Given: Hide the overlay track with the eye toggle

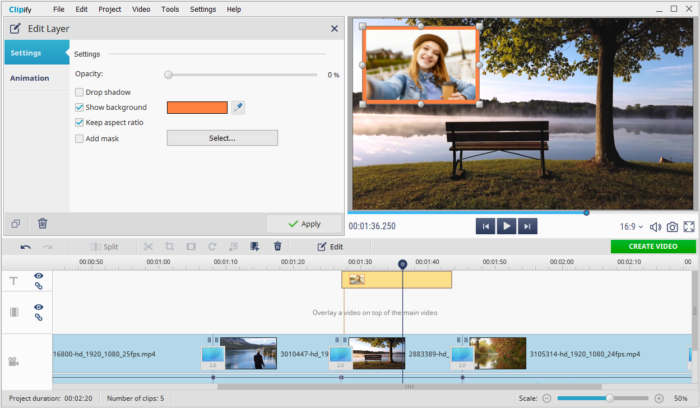Looking at the screenshot, I should click(38, 307).
